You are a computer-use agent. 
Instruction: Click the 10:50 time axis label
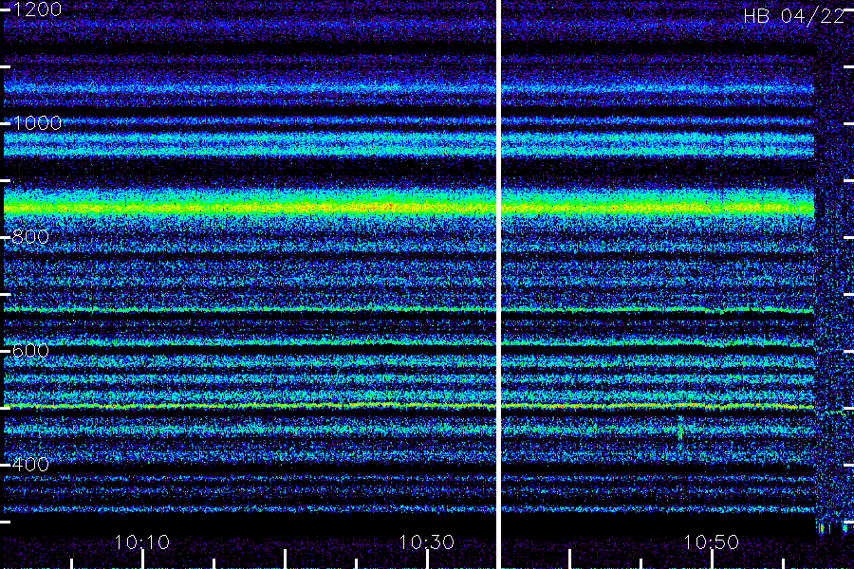(x=712, y=542)
